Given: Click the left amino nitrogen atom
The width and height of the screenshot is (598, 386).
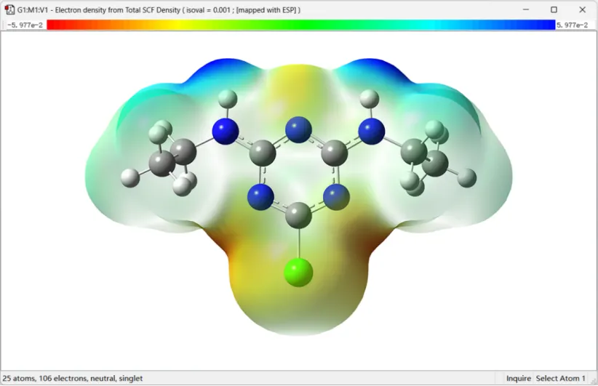Looking at the screenshot, I should point(226,131).
